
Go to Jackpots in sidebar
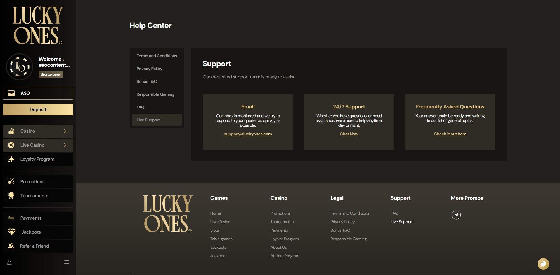(x=38, y=232)
